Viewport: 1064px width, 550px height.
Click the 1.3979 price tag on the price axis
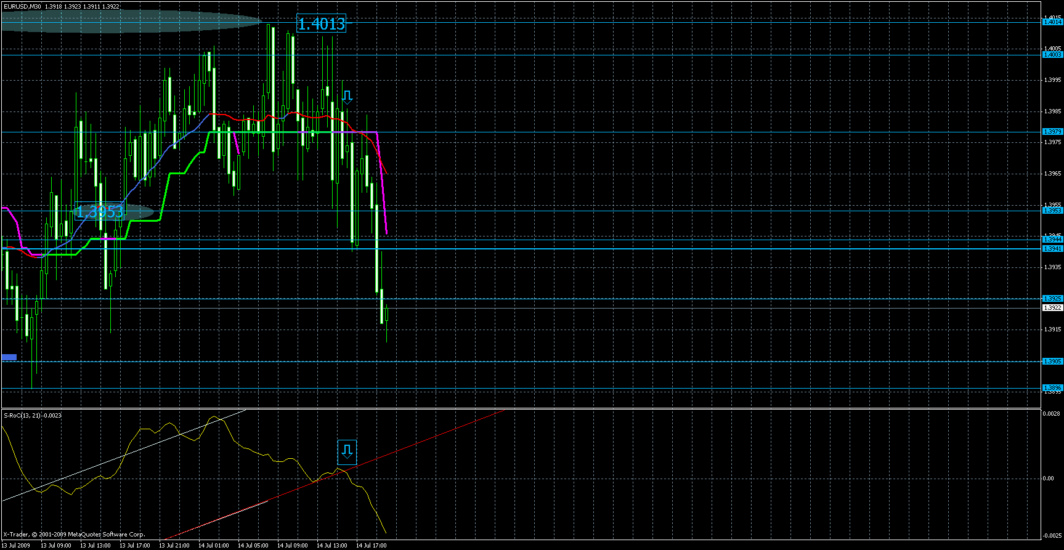1052,132
